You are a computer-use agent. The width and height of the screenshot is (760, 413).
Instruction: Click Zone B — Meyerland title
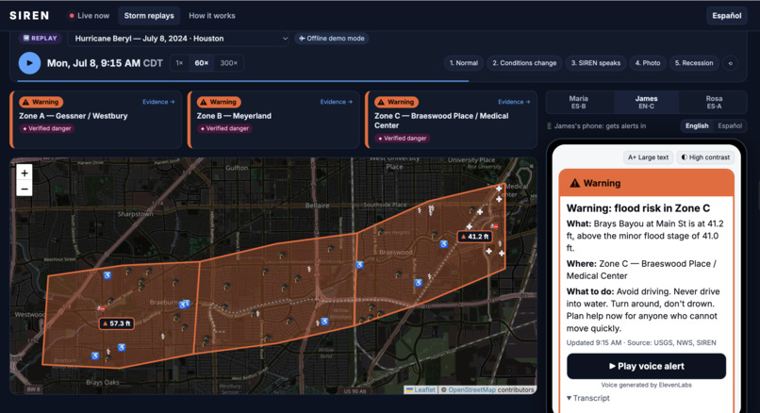pos(234,116)
